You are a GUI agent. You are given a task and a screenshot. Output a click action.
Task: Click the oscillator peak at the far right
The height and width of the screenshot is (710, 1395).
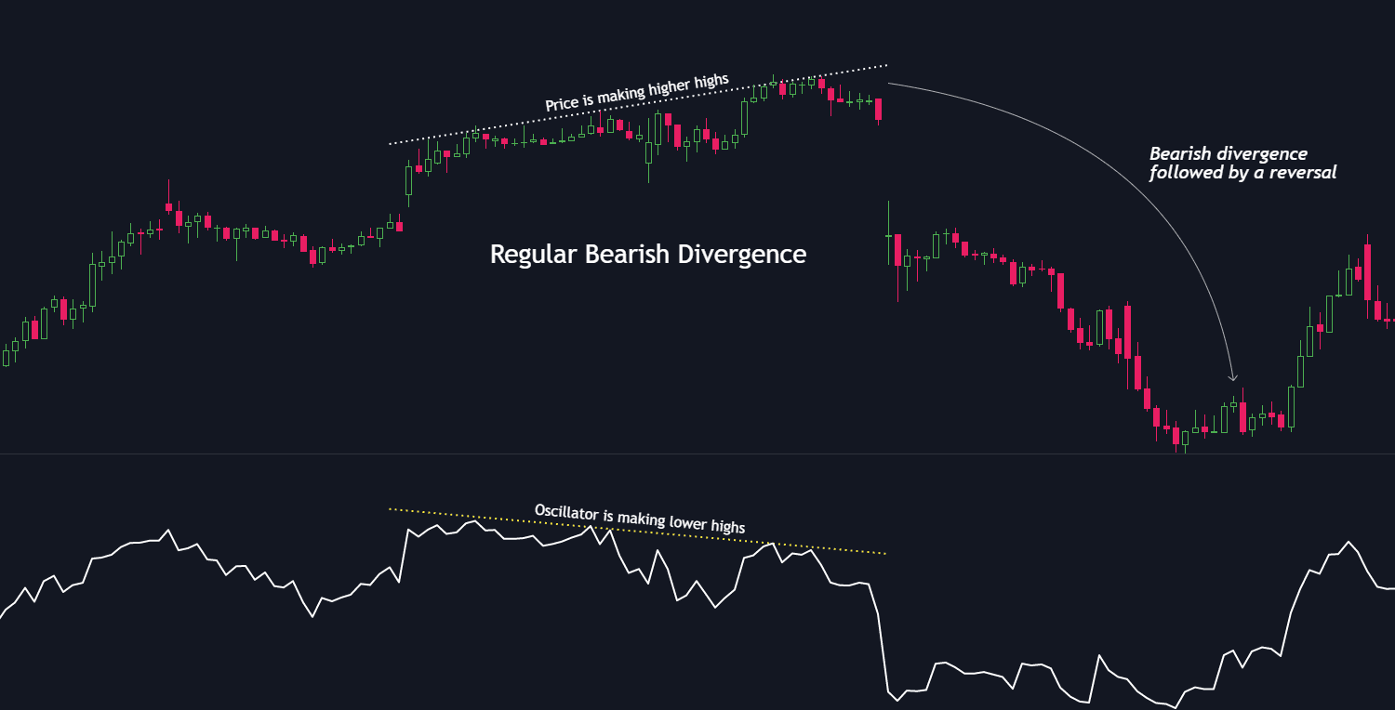(x=1347, y=541)
